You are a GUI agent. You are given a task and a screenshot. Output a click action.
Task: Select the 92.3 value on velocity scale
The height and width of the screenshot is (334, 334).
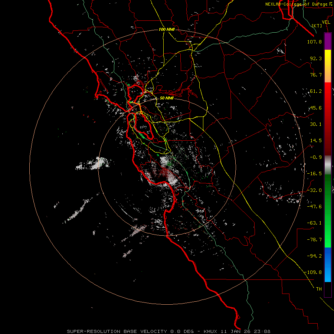pos(316,58)
